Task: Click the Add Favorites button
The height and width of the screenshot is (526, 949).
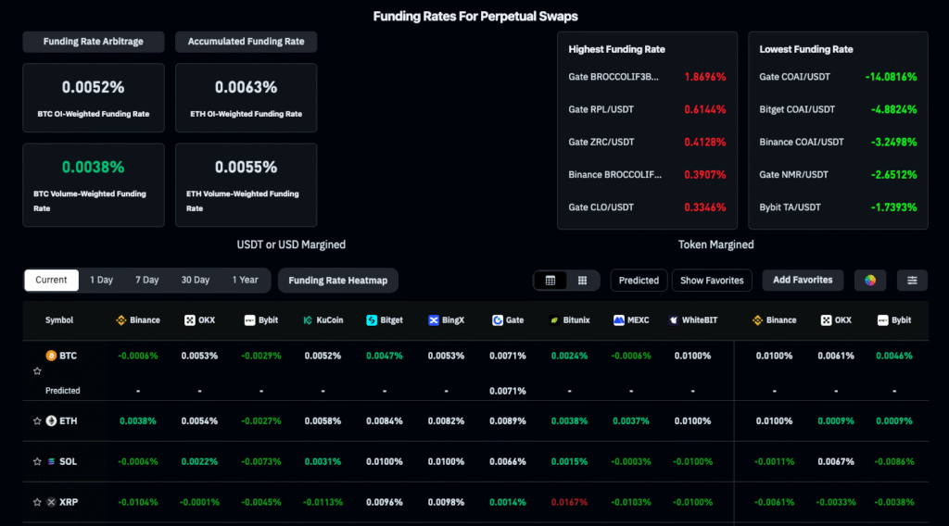Action: click(803, 280)
